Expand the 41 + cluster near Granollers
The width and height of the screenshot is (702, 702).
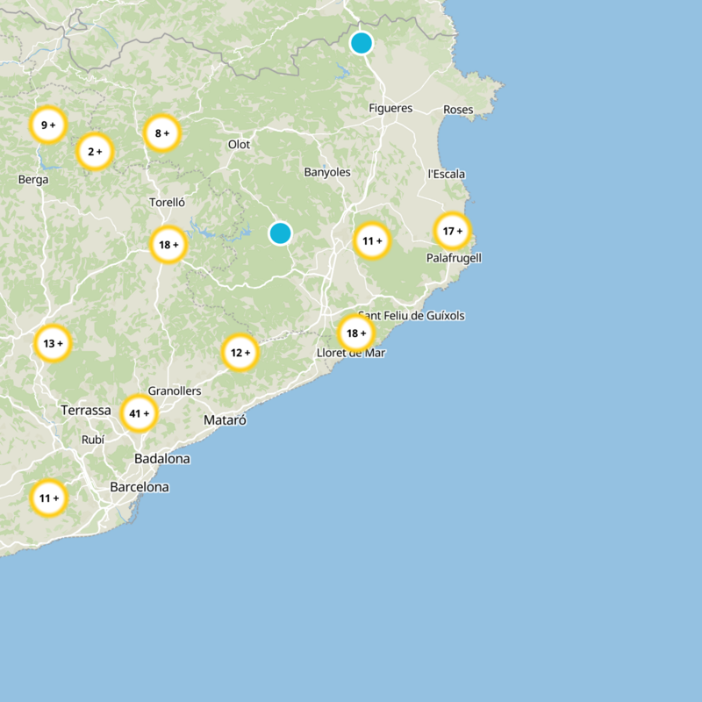(x=140, y=413)
